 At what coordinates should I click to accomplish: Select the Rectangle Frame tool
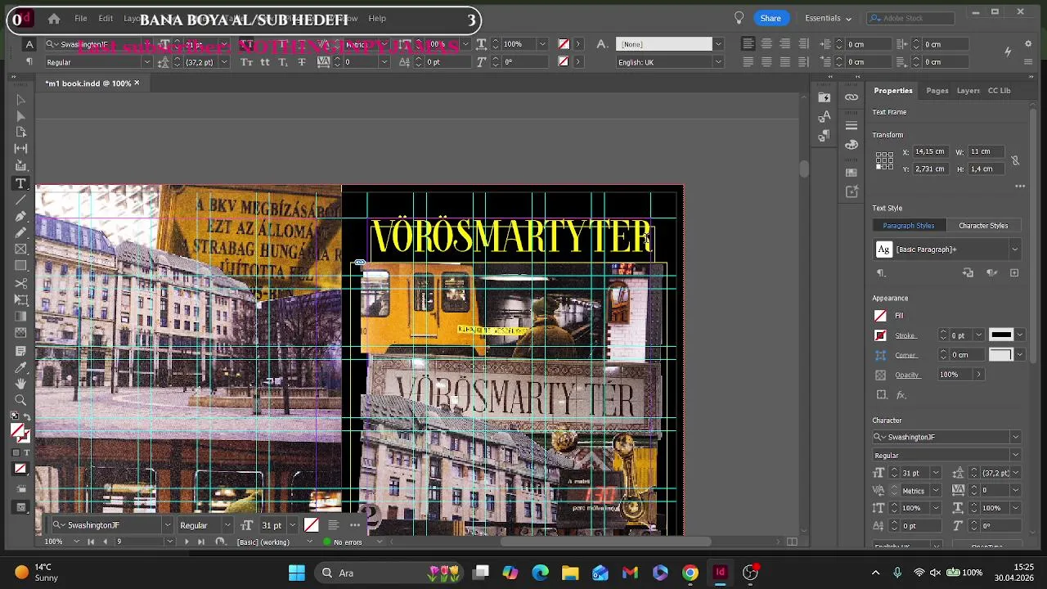click(x=20, y=250)
